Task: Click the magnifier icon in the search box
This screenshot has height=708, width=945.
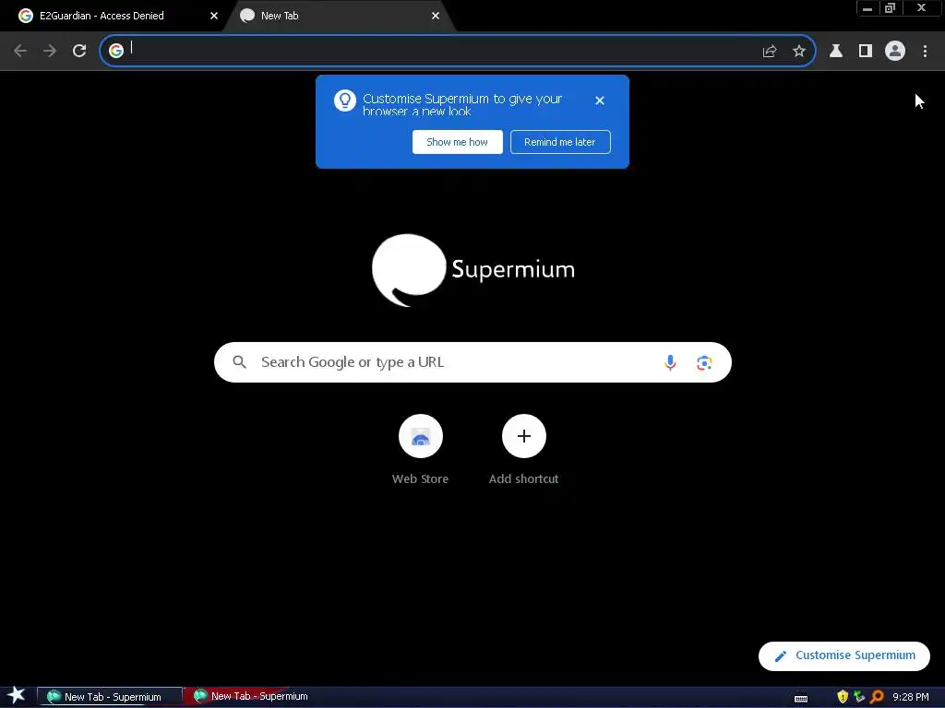Action: [240, 362]
